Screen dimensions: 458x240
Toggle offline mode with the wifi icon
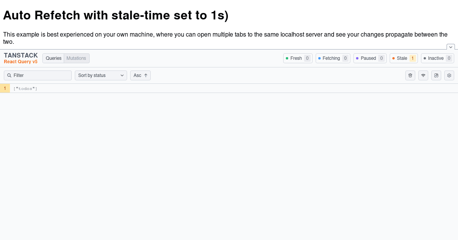point(423,75)
